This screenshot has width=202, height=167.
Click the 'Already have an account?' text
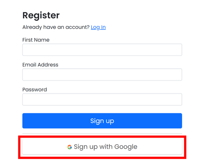tap(56, 27)
